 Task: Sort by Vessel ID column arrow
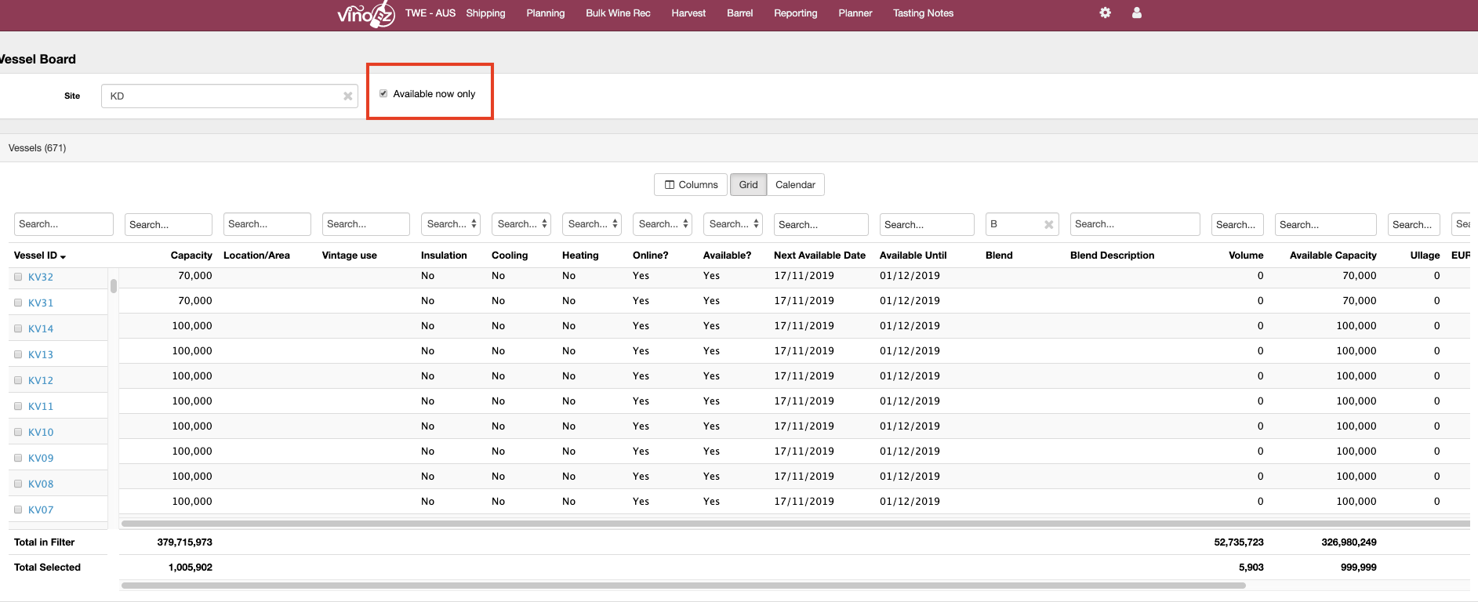pos(63,256)
